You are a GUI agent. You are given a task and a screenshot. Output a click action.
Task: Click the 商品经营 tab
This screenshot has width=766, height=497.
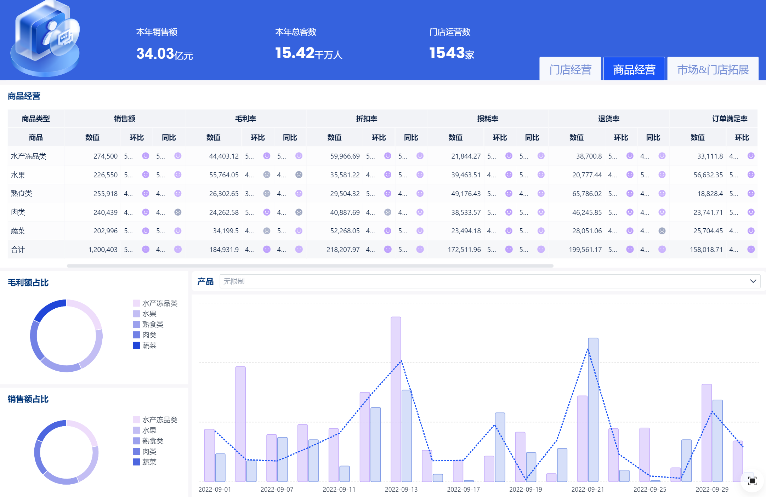[x=634, y=69]
